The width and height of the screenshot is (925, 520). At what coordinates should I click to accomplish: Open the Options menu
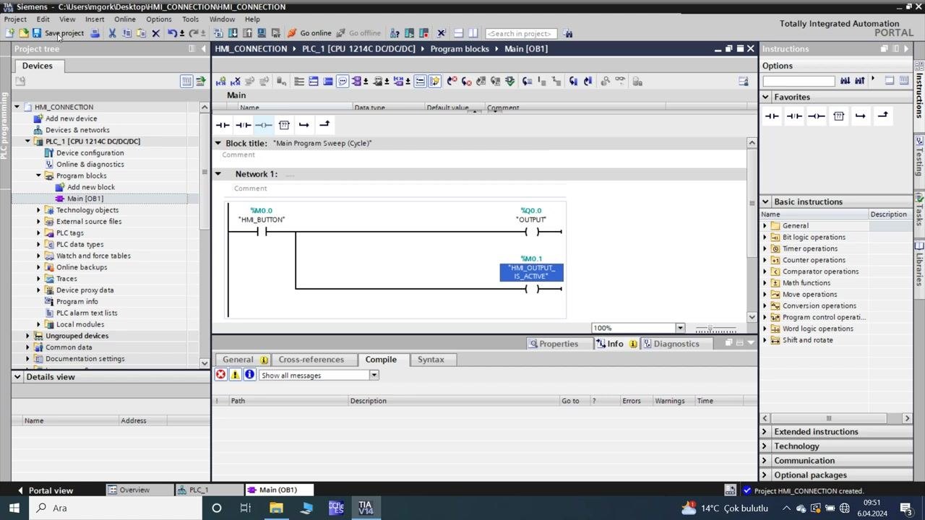click(158, 19)
